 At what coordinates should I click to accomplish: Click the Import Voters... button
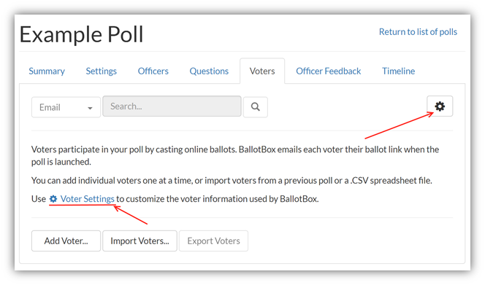pyautogui.click(x=140, y=241)
